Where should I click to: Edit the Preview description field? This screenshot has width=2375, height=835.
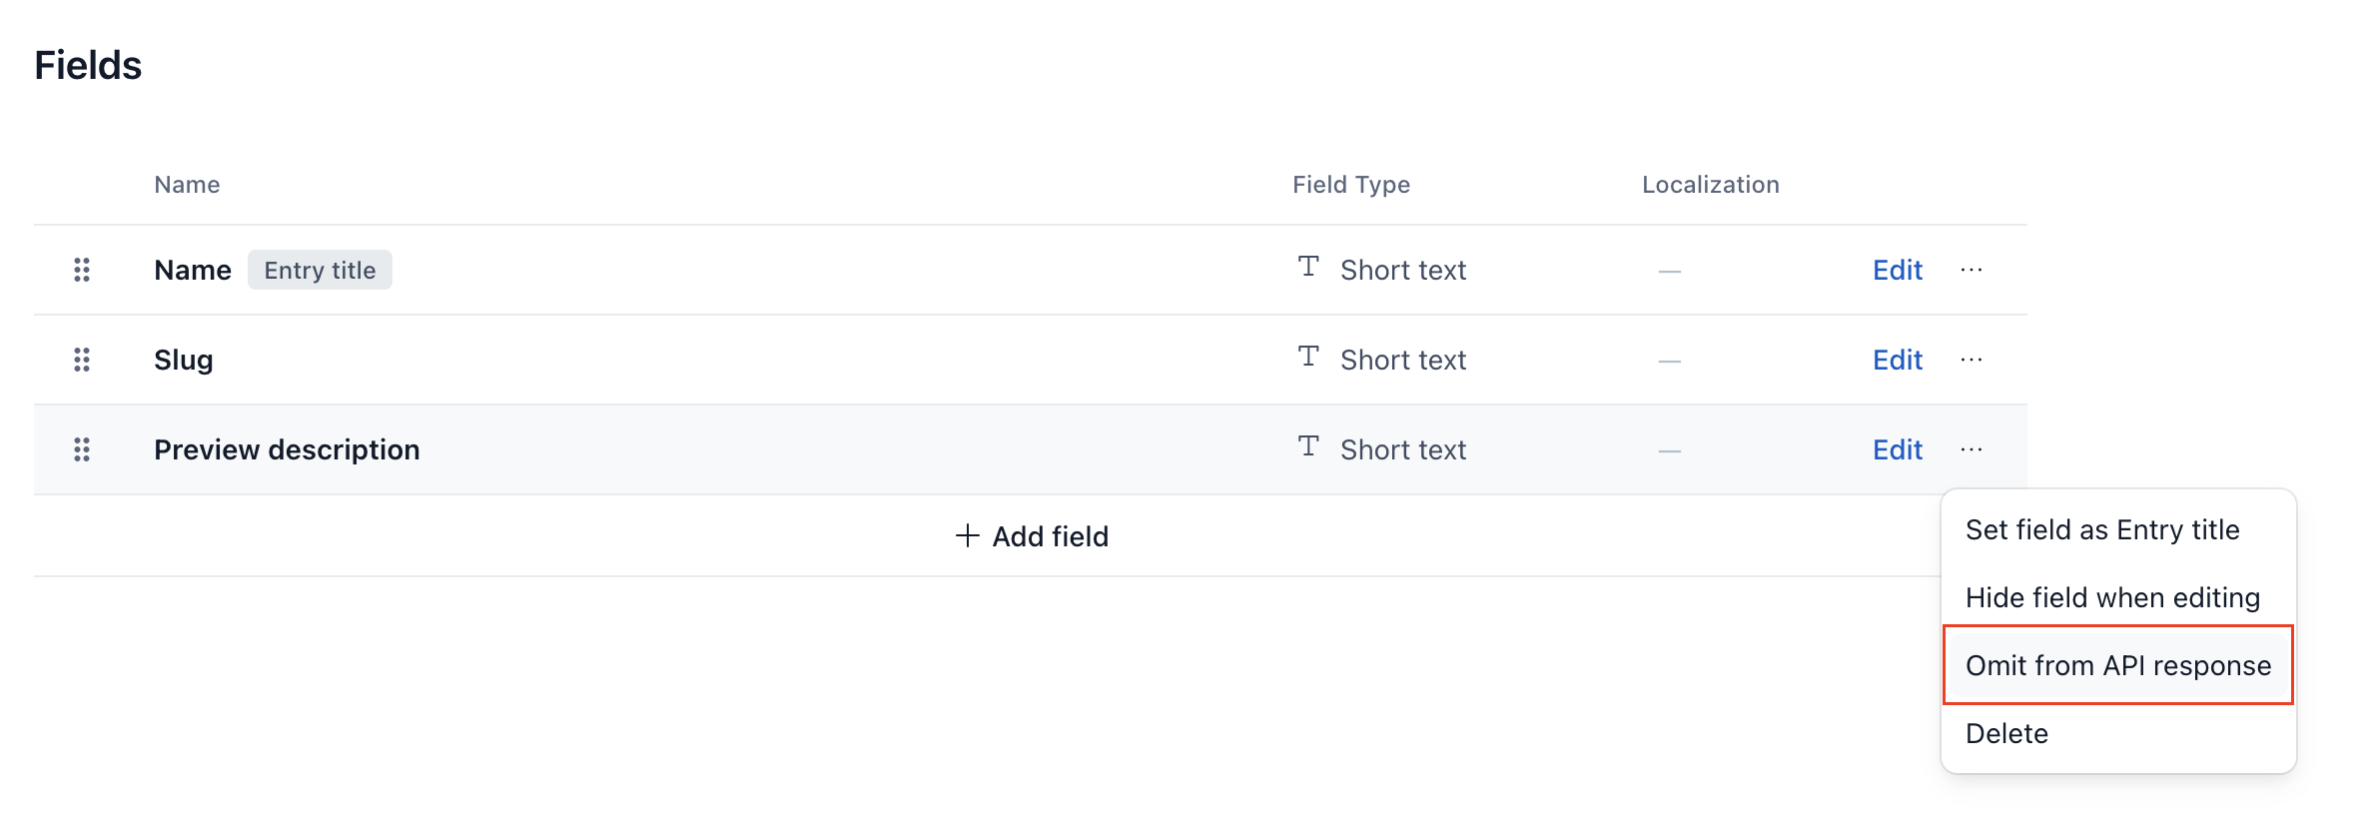click(x=1897, y=449)
